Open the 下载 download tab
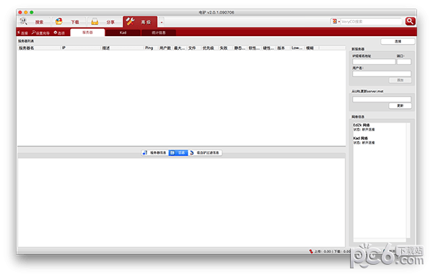Image resolution: width=433 pixels, height=277 pixels. point(69,22)
